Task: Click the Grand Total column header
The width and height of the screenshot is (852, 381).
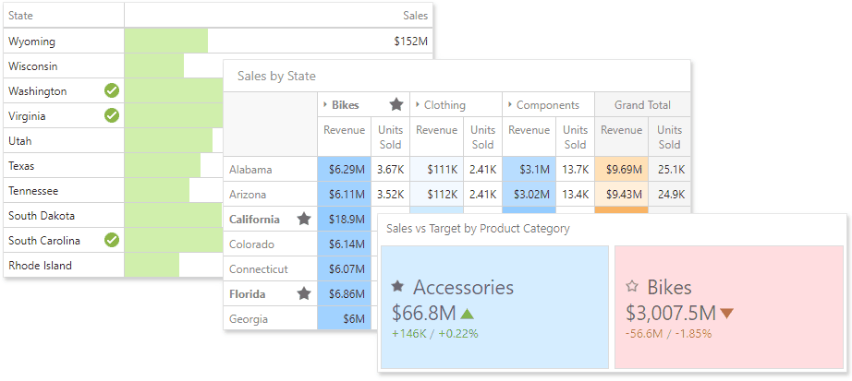Action: tap(642, 105)
